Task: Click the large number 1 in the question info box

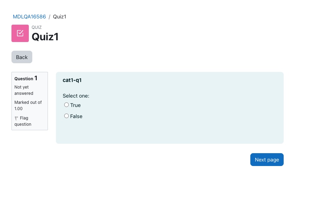Action: click(x=36, y=78)
